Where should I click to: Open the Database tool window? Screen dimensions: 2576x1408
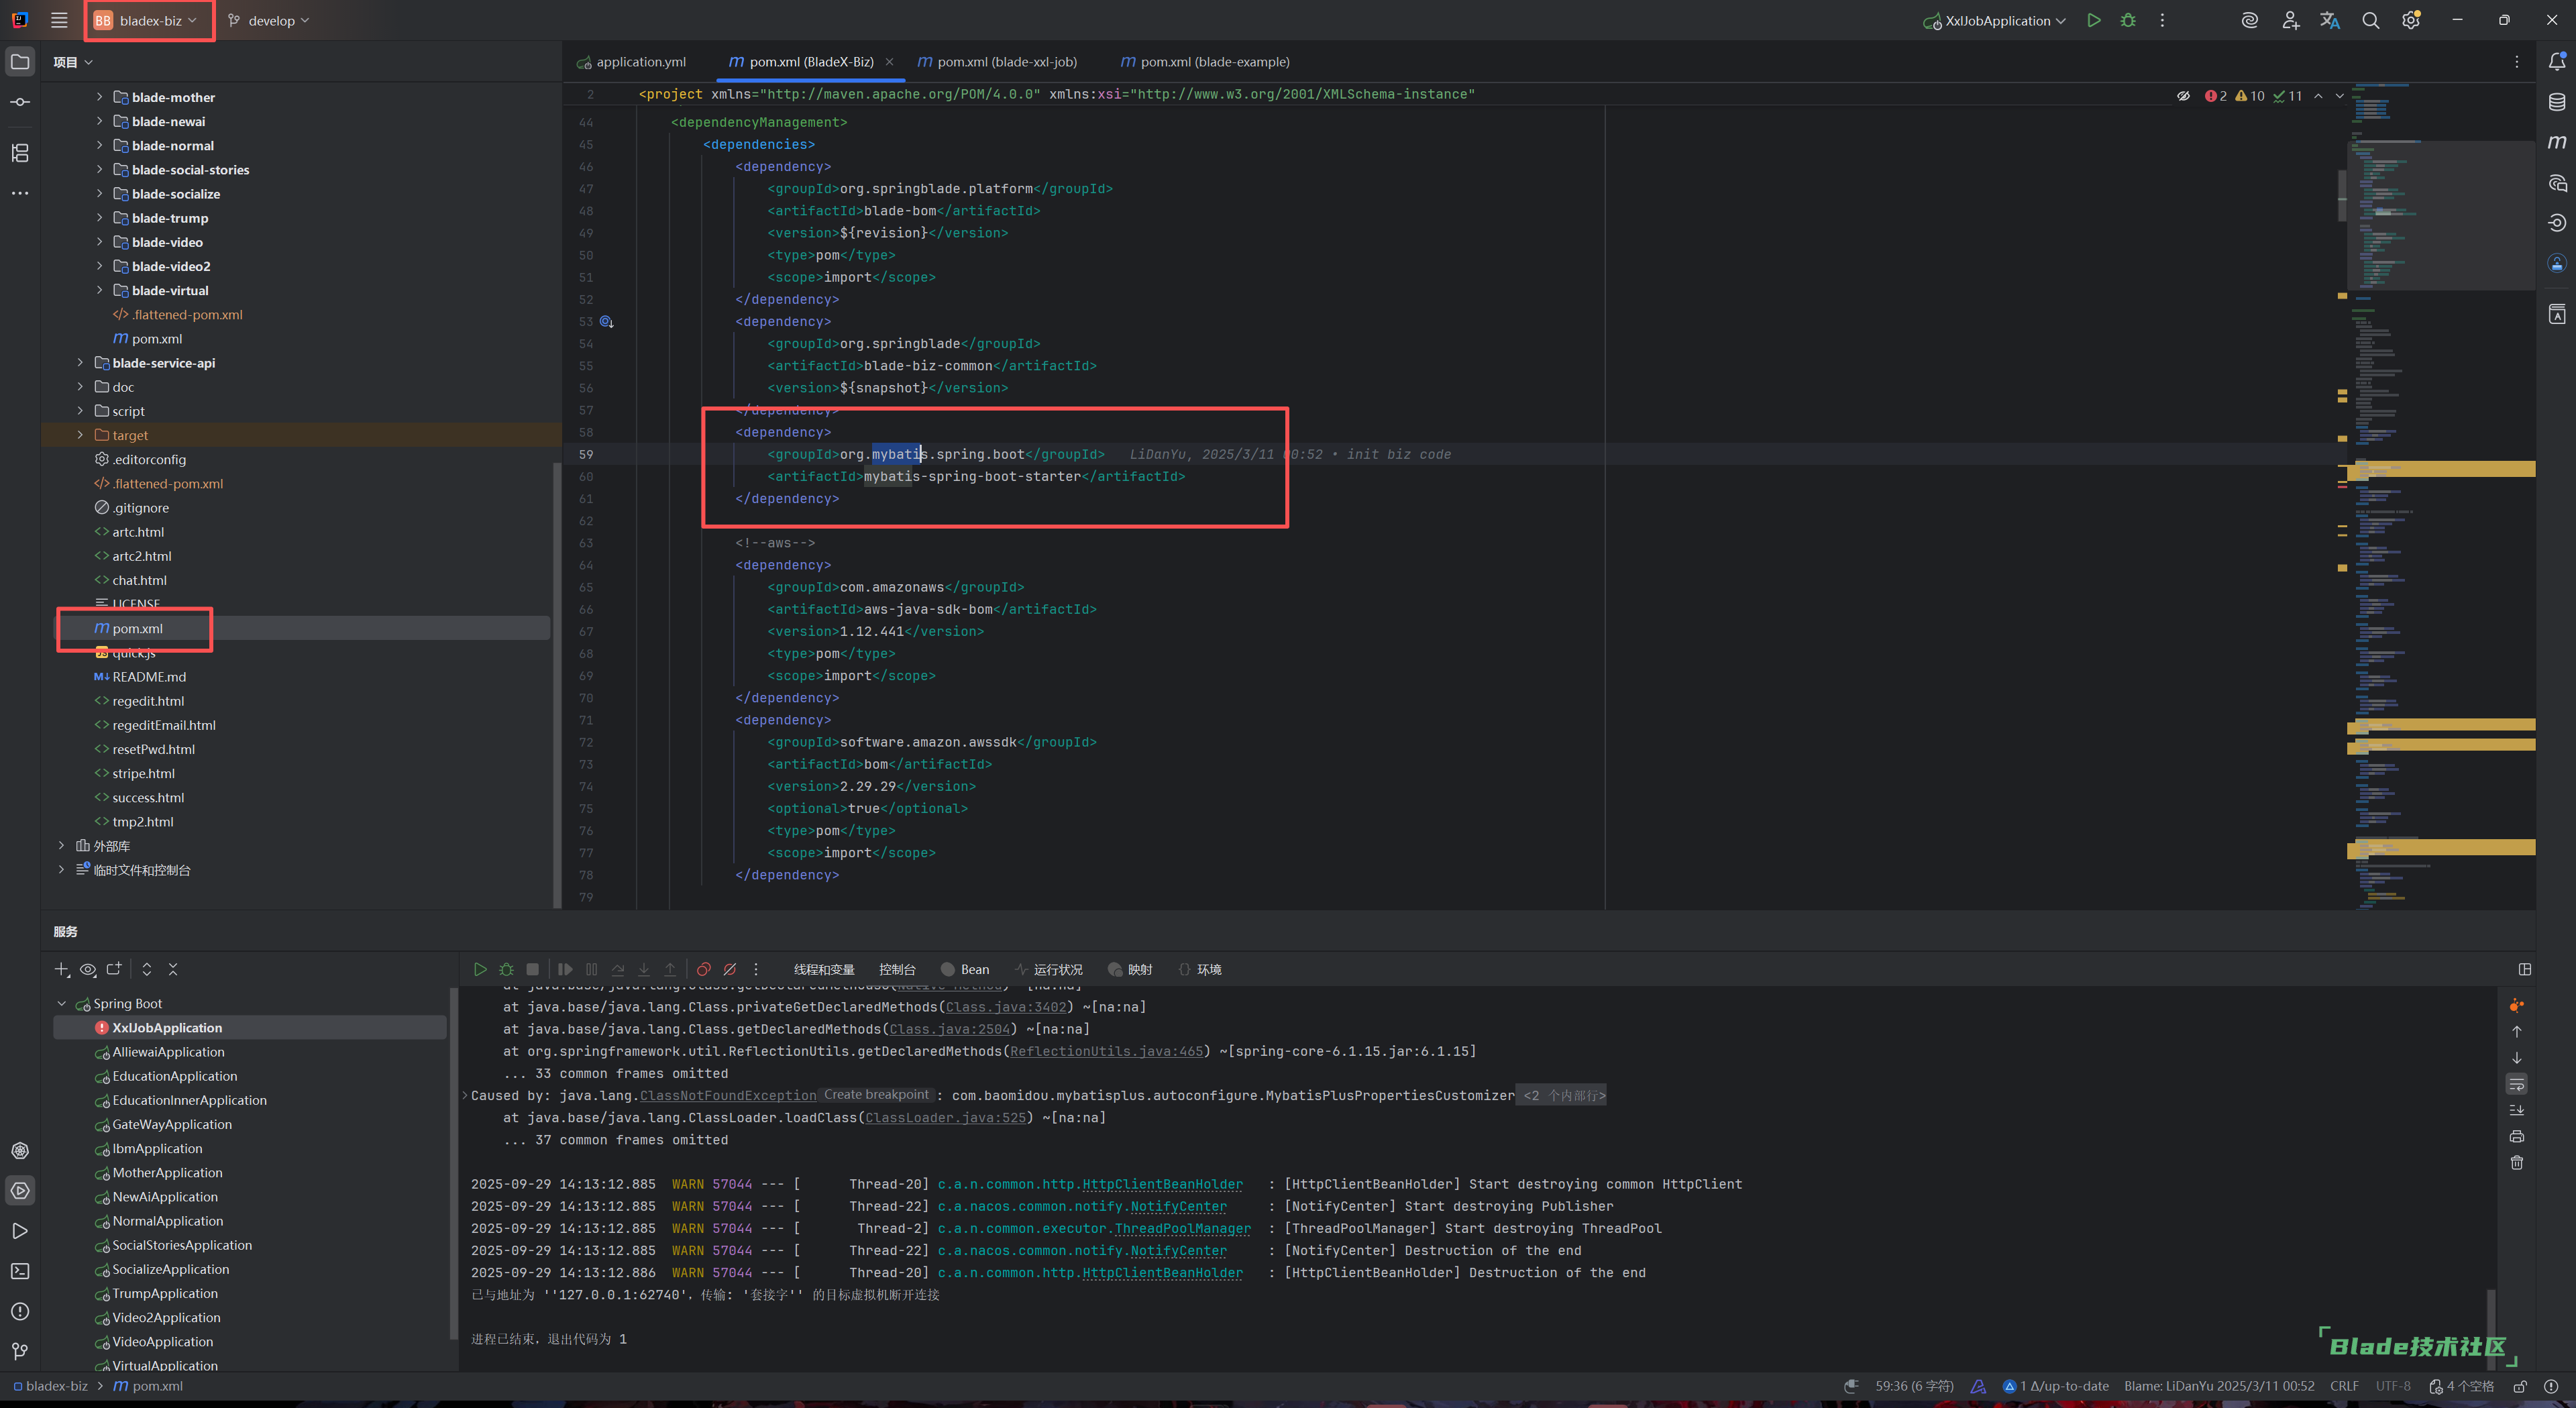[2556, 102]
